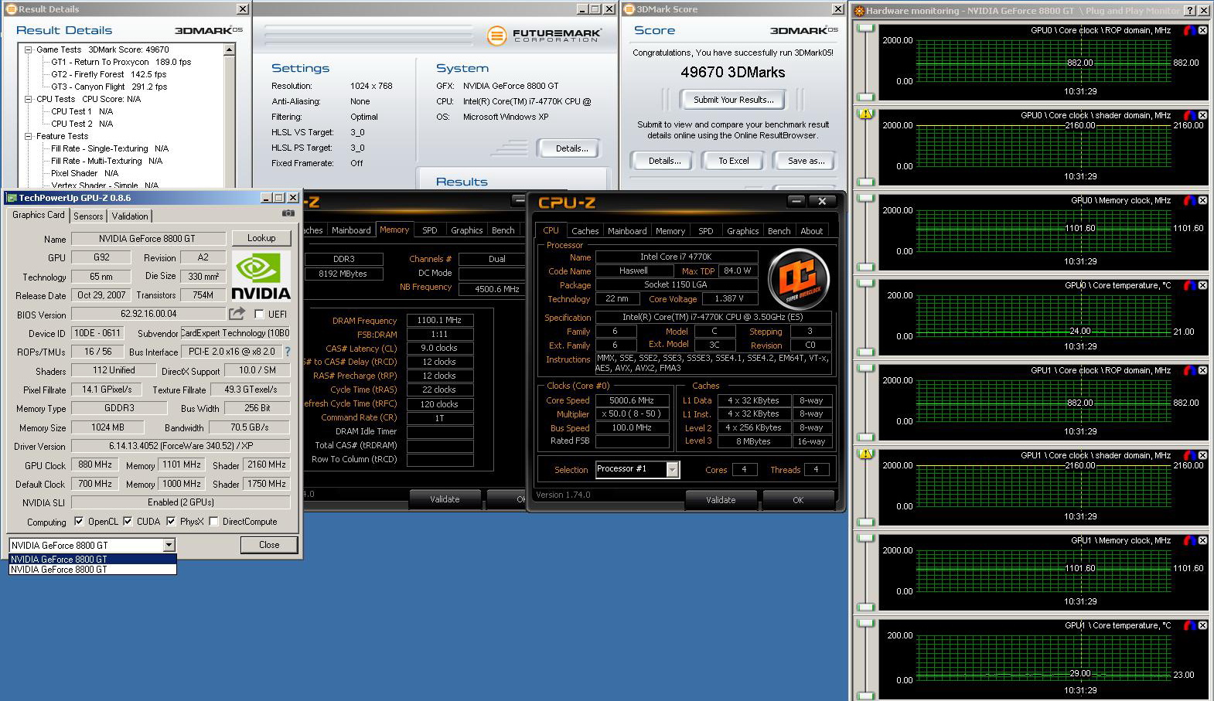Click the To Excel button

click(733, 161)
